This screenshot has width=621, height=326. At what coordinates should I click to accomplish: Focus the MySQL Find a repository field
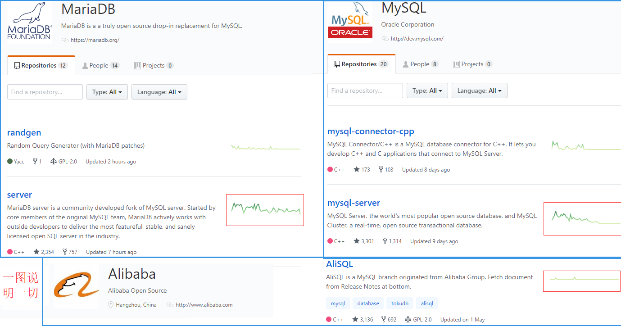coord(365,91)
